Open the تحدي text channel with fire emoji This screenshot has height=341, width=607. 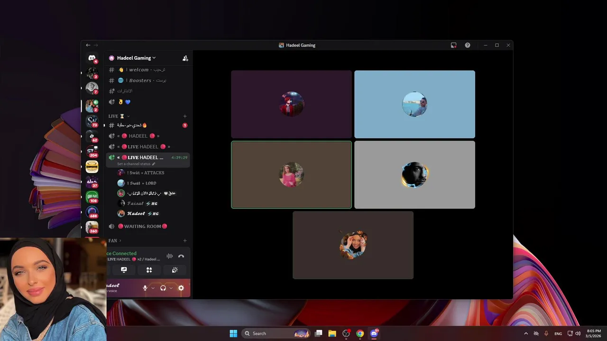[x=148, y=125]
